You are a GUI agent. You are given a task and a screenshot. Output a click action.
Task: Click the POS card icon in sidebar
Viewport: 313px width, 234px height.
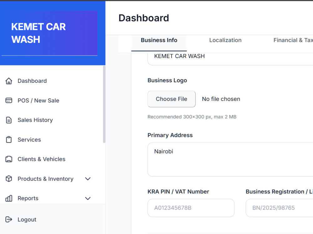[x=9, y=101]
